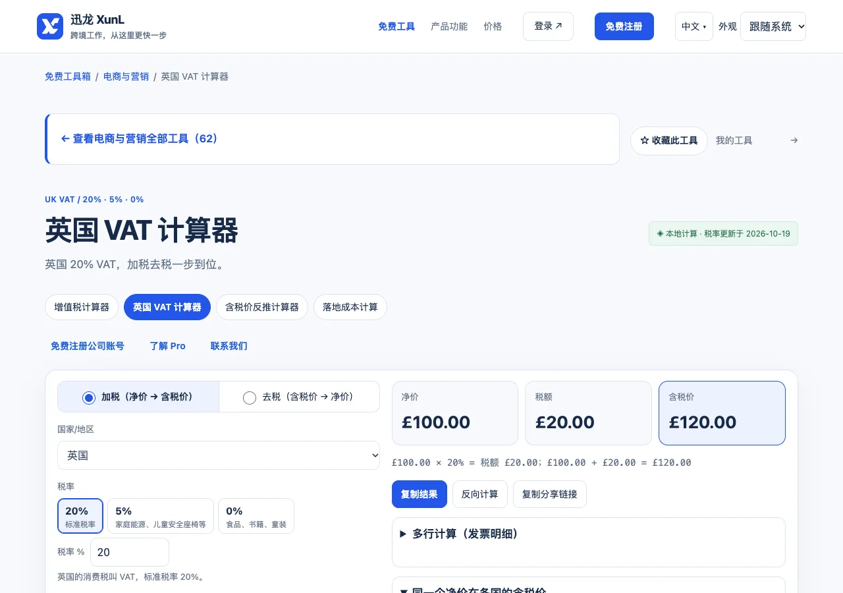Open the 国家/地区 dropdown showing 英国

pyautogui.click(x=219, y=455)
